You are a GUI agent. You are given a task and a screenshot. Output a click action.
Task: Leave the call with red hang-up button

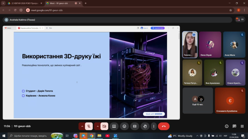pos(164,126)
